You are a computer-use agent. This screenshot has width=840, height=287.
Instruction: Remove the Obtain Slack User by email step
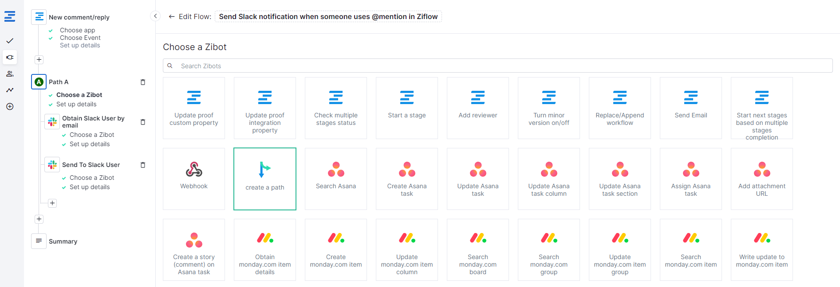click(143, 122)
